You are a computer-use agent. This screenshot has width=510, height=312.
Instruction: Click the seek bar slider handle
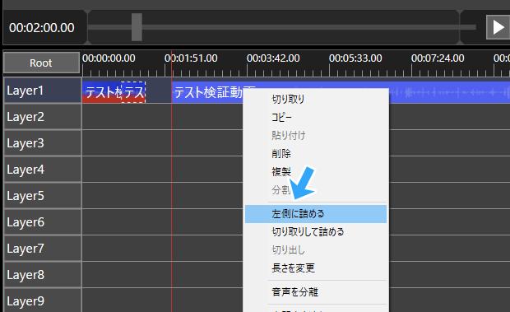tap(137, 27)
